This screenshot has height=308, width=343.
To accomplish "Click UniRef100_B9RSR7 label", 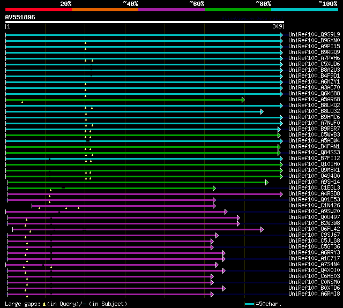I will [x=314, y=129].
